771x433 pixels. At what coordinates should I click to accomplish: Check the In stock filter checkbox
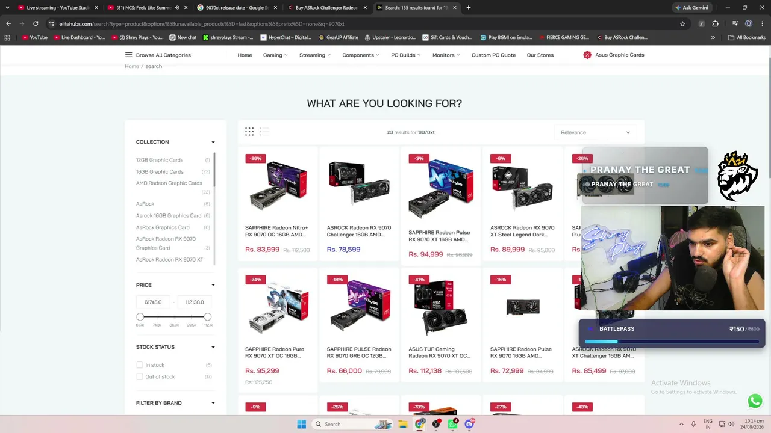(x=140, y=365)
